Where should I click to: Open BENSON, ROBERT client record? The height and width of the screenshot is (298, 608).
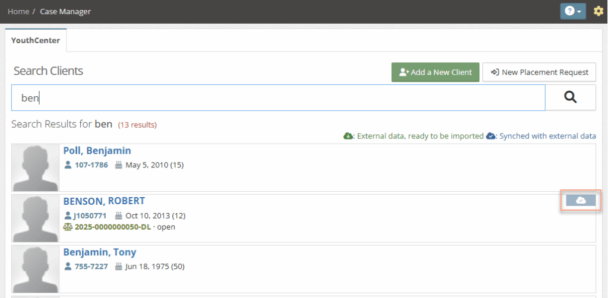104,201
